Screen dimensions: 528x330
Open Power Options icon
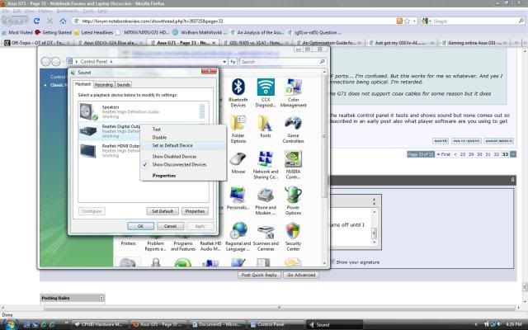(x=294, y=200)
